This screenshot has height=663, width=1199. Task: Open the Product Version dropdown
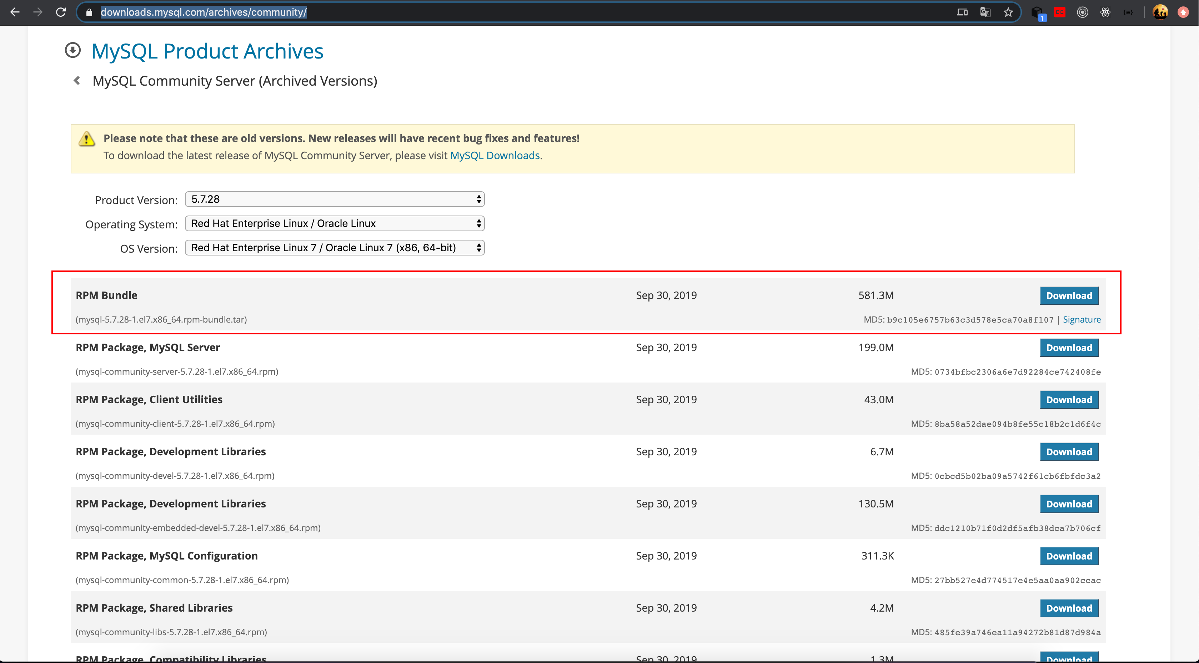coord(335,199)
